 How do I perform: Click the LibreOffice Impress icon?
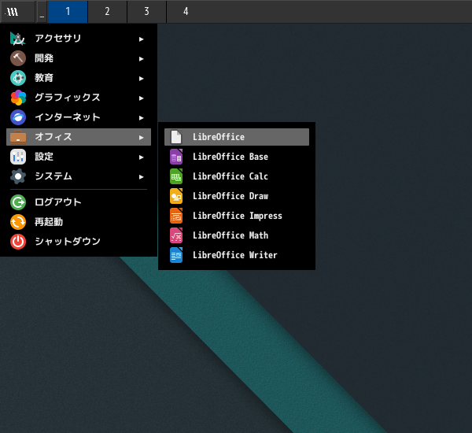(176, 216)
